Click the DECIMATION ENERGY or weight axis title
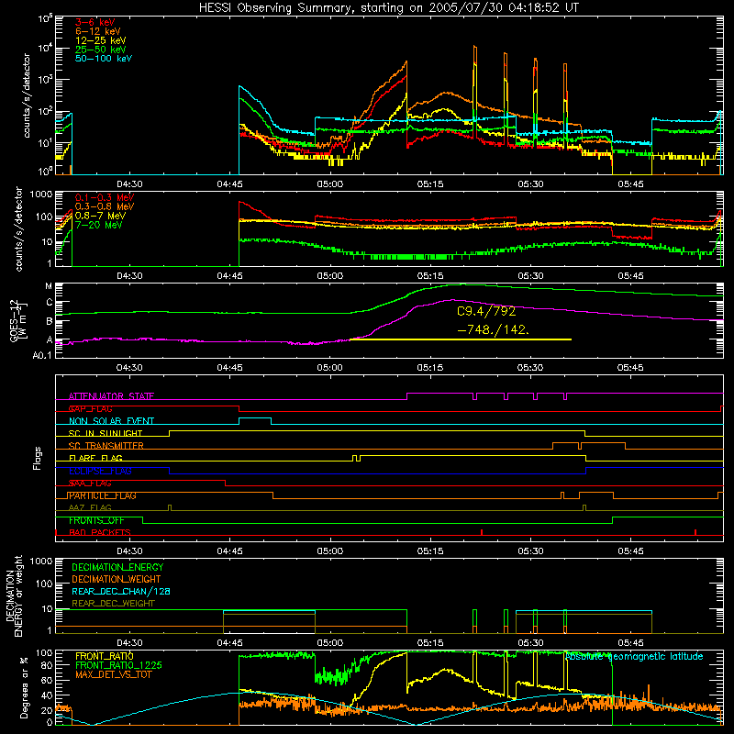This screenshot has height=734, width=734. coord(14,595)
